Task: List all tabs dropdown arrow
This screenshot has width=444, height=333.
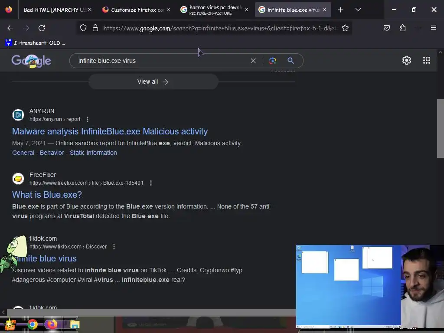Action: [358, 10]
